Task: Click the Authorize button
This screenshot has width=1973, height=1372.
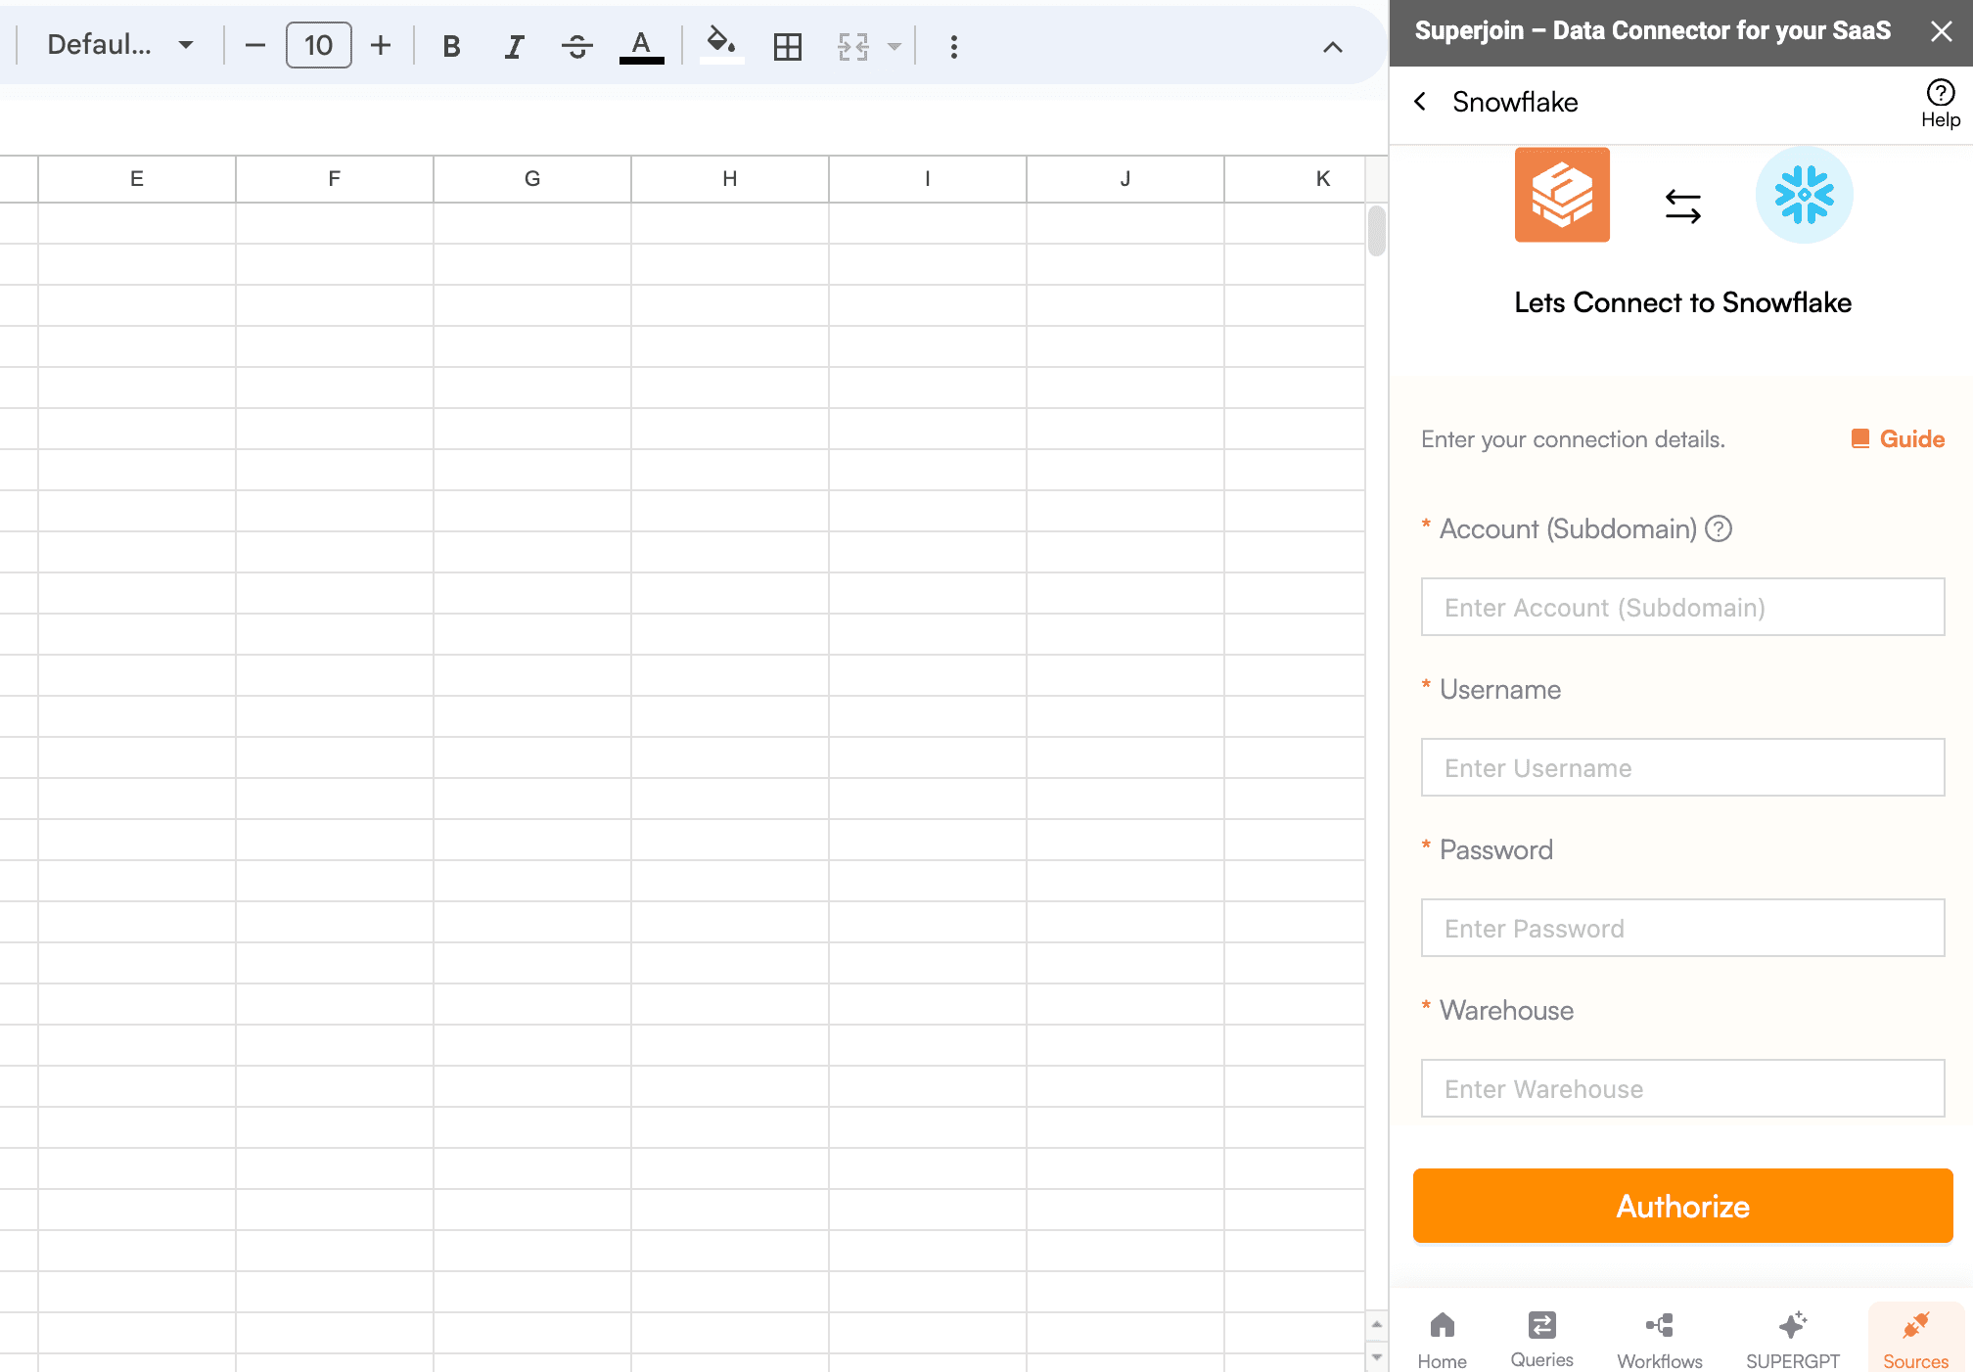Action: [1682, 1206]
